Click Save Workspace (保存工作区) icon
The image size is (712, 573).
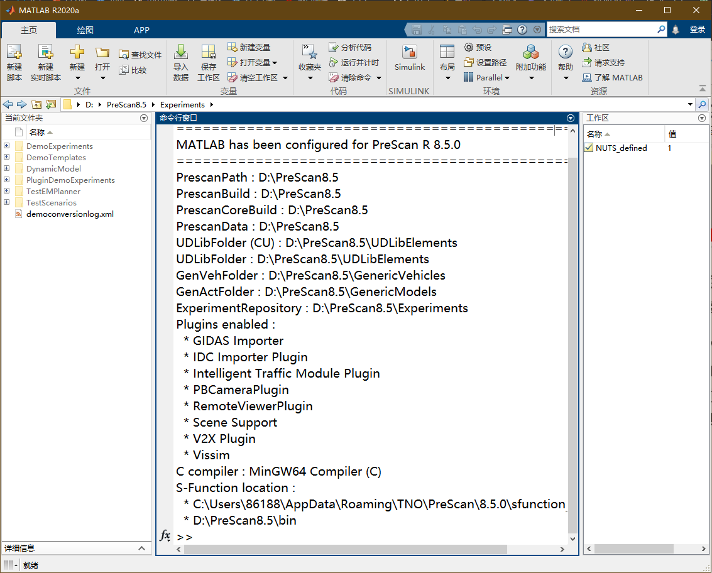click(209, 52)
